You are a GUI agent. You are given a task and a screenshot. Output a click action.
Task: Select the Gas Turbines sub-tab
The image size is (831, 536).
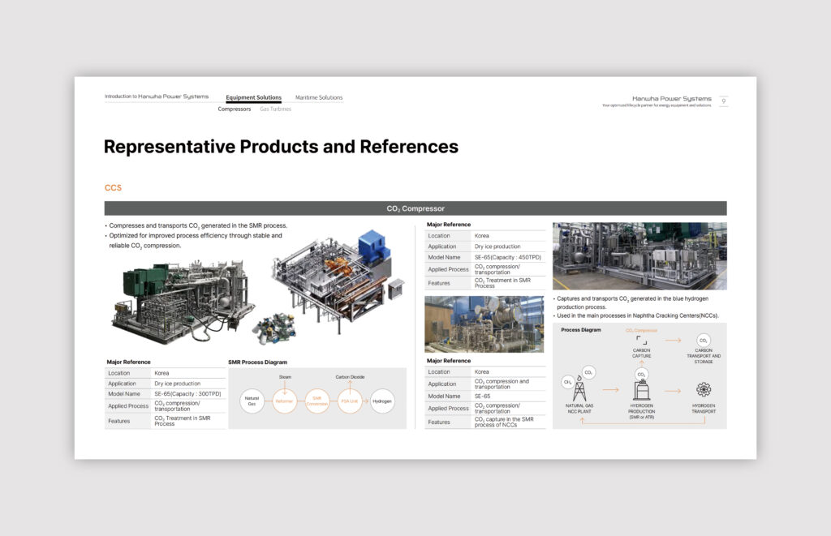275,109
